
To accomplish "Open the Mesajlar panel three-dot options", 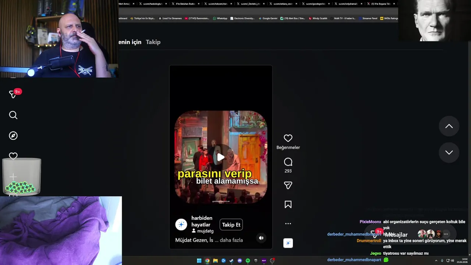I will pos(446,234).
